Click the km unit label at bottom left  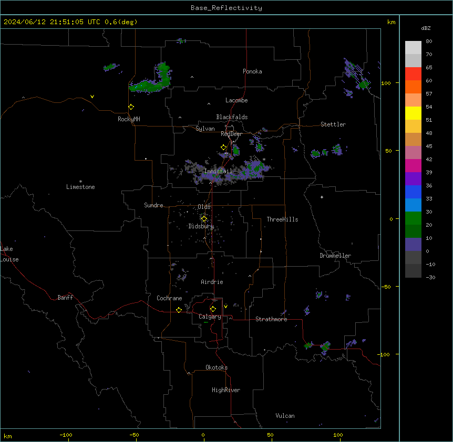point(8,436)
